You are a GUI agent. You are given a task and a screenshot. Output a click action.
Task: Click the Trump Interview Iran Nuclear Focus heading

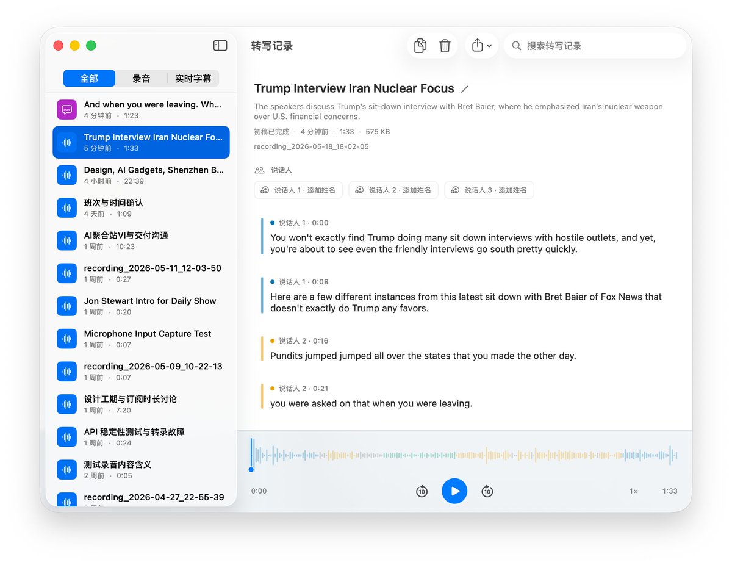click(354, 88)
